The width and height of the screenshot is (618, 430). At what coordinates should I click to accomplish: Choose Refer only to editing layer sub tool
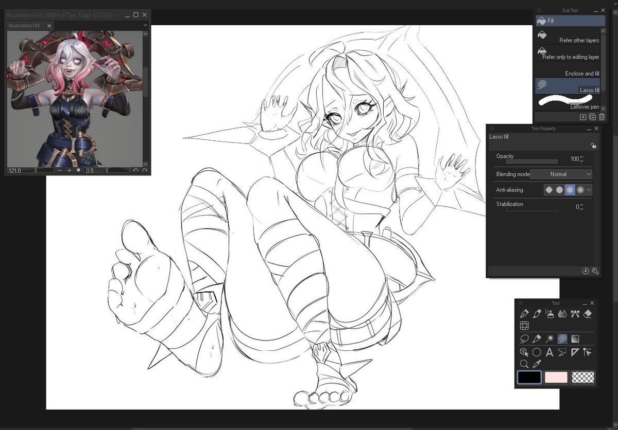coord(568,53)
